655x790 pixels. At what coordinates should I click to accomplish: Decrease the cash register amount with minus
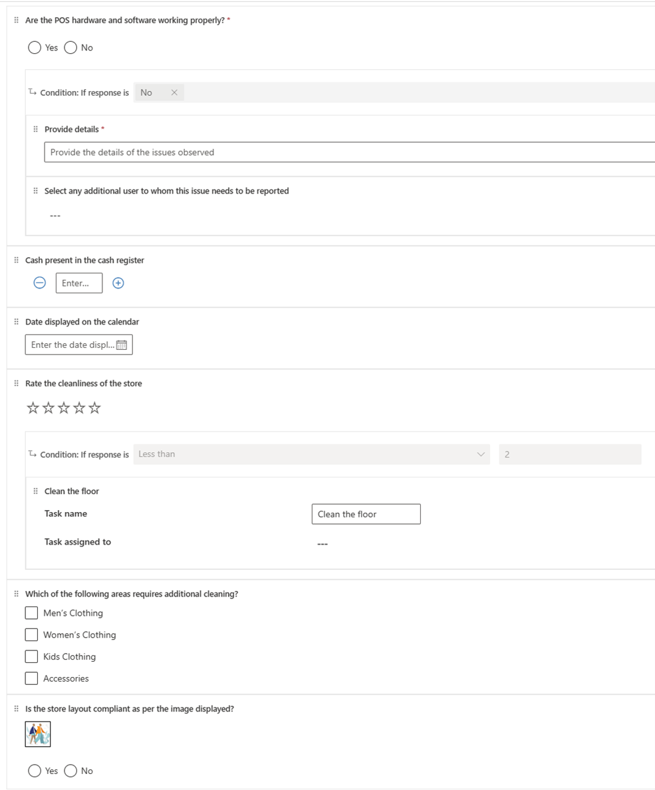[40, 283]
